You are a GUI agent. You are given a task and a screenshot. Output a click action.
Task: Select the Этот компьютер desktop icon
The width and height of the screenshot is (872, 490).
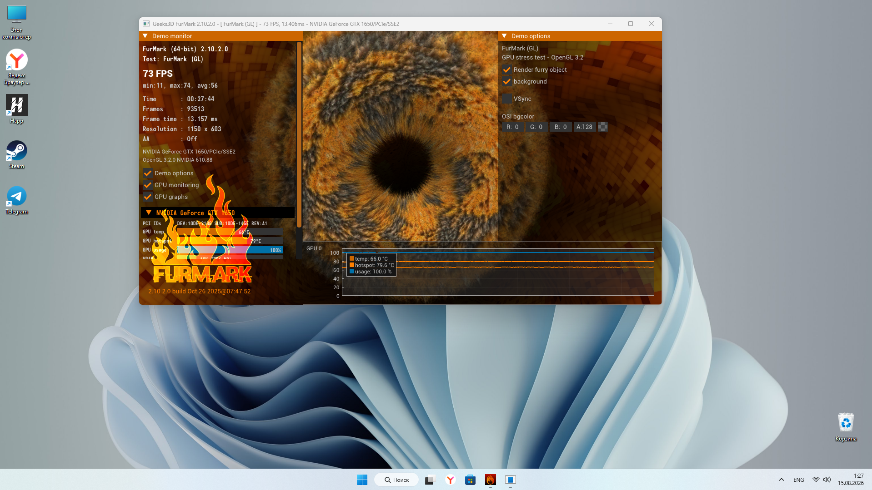point(17,23)
